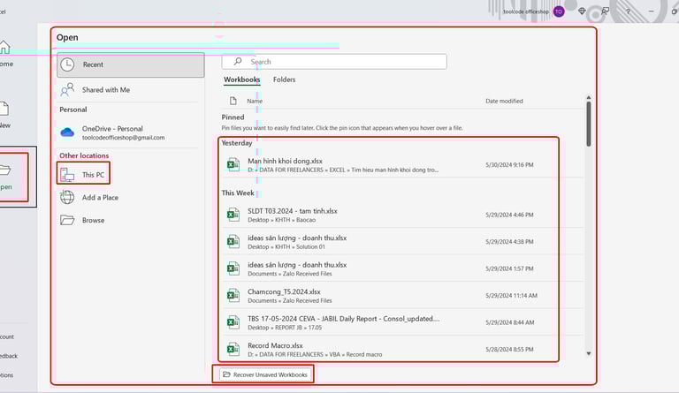Viewport: 679px width, 393px height.
Task: Click the diamond premium icon in title bar
Action: 582,11
